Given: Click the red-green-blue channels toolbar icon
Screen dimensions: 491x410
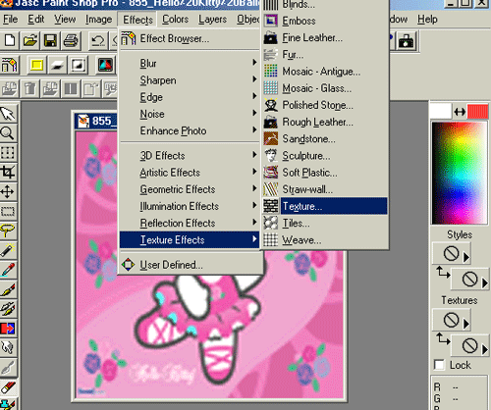Looking at the screenshot, I should click(x=105, y=65).
